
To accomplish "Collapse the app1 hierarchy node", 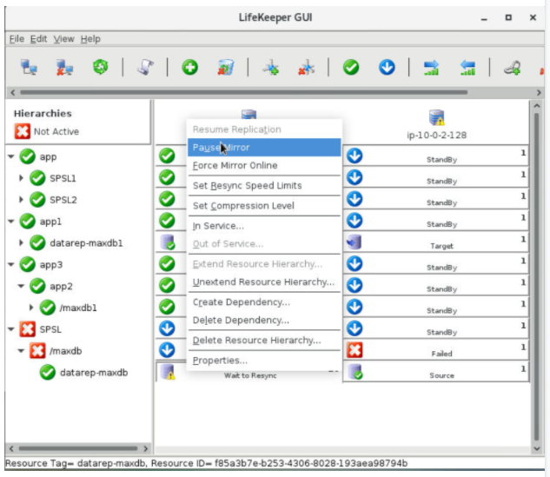I will (11, 222).
